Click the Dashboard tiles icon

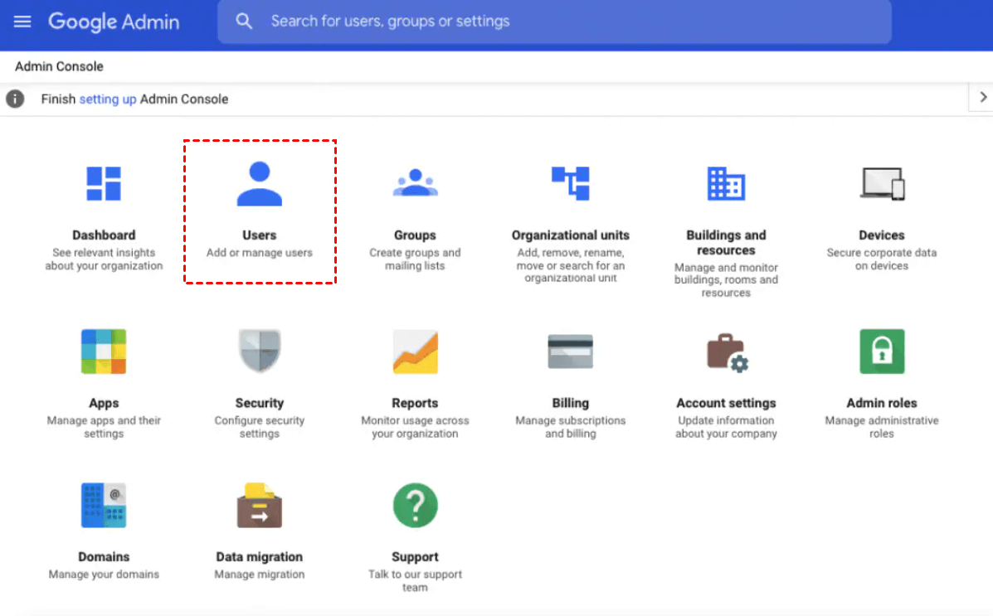[x=104, y=183]
